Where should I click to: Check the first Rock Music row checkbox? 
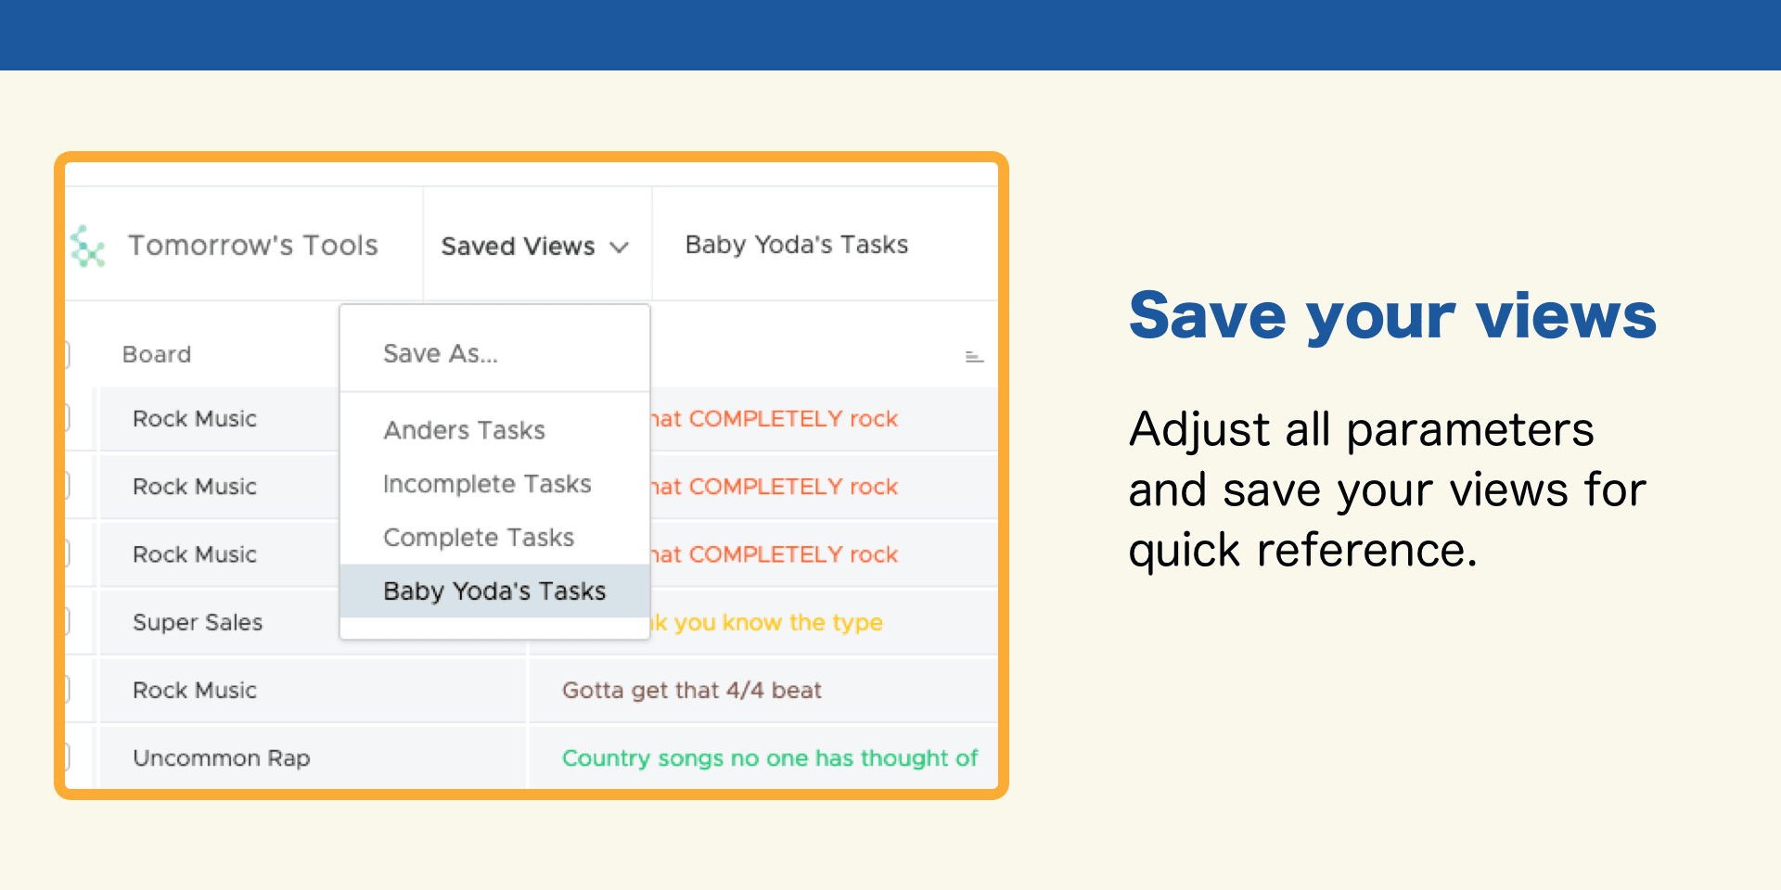(x=67, y=418)
